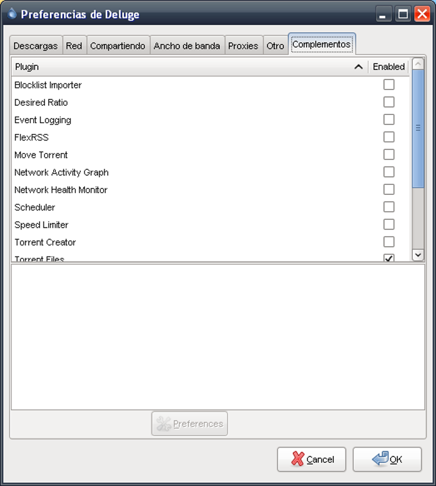Screen dimensions: 436x486
Task: Select the FlexRSS plugin row
Action: click(211, 137)
